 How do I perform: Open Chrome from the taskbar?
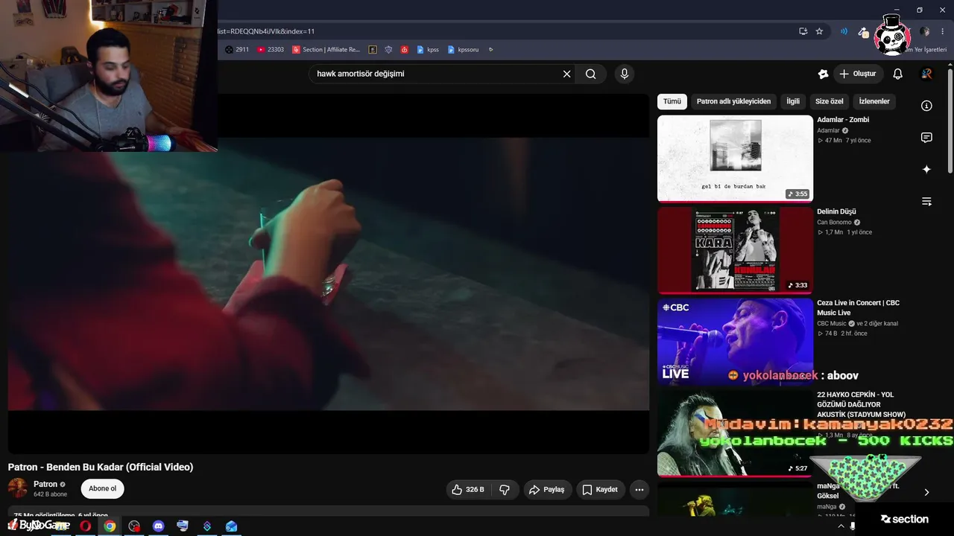[110, 526]
